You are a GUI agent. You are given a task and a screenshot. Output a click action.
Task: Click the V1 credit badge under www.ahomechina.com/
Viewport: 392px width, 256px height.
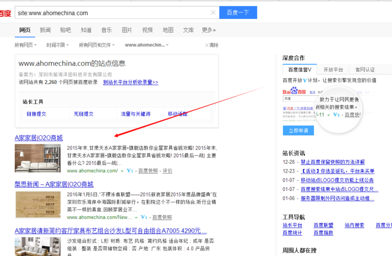[130, 170]
